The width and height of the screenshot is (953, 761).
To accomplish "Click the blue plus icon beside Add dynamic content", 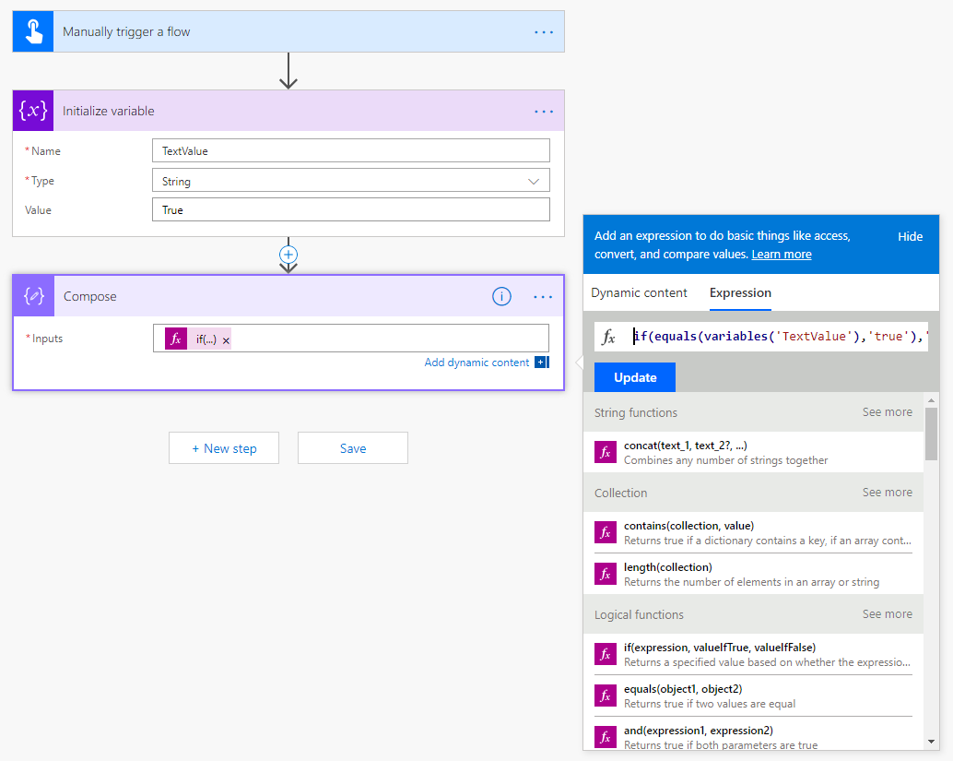I will tap(541, 363).
